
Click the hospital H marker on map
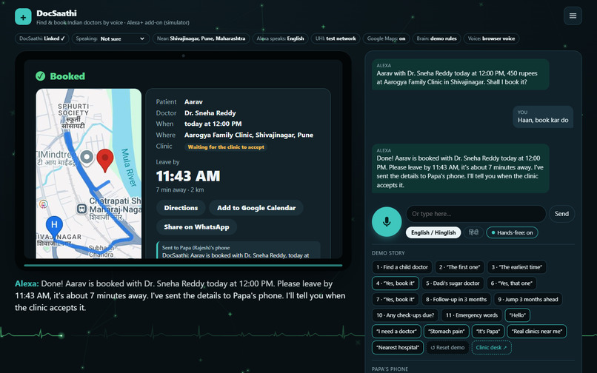54,227
